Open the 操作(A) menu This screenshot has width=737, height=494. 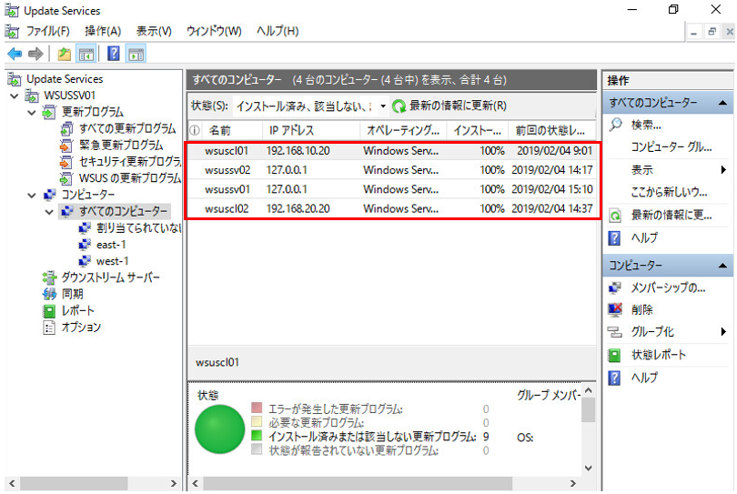point(102,31)
